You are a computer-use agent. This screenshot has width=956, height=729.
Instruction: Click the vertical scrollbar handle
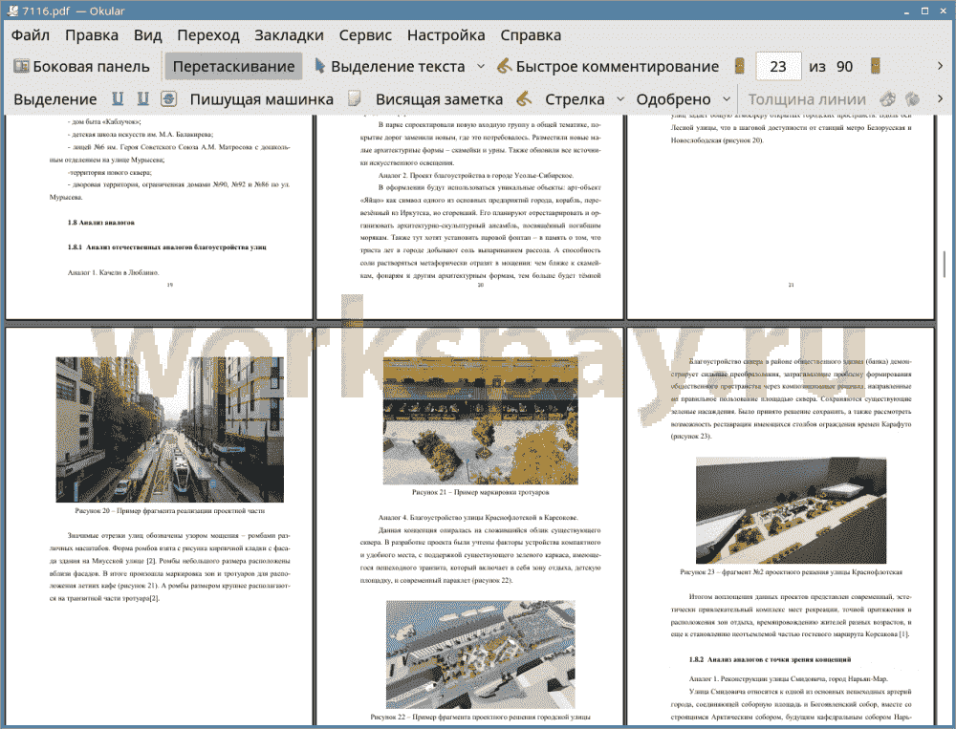(x=945, y=264)
